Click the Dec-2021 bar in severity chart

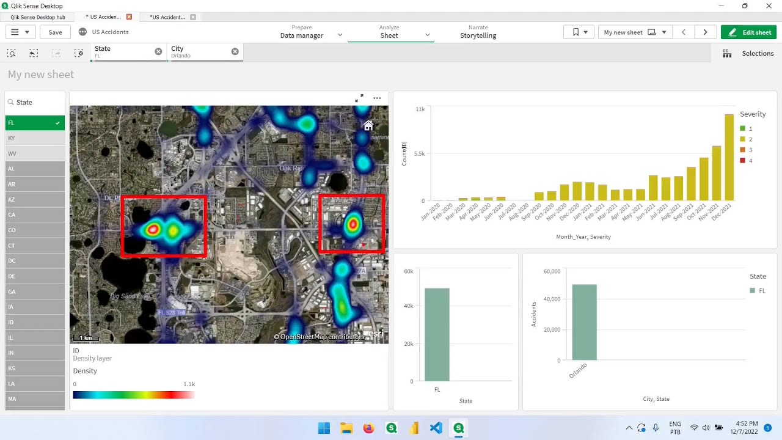[x=729, y=158]
